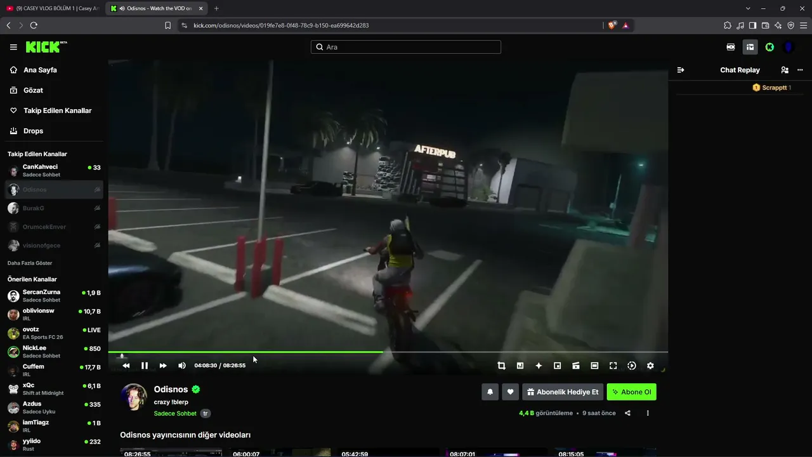
Task: Select Odisnos in followed channels
Action: pos(54,190)
